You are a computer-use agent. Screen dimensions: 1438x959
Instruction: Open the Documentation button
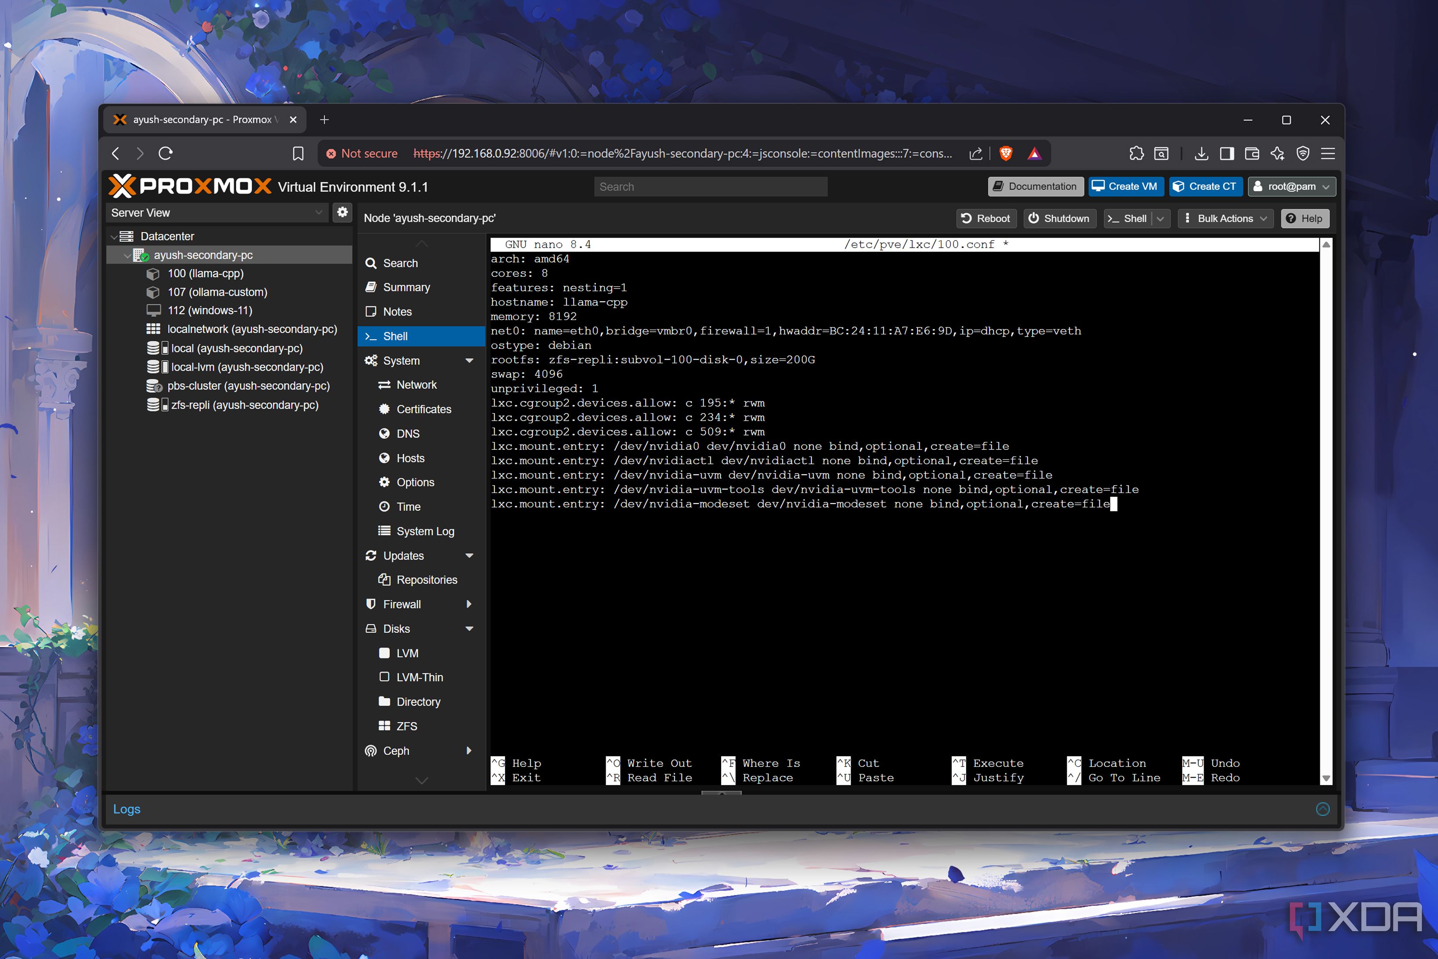point(1035,187)
